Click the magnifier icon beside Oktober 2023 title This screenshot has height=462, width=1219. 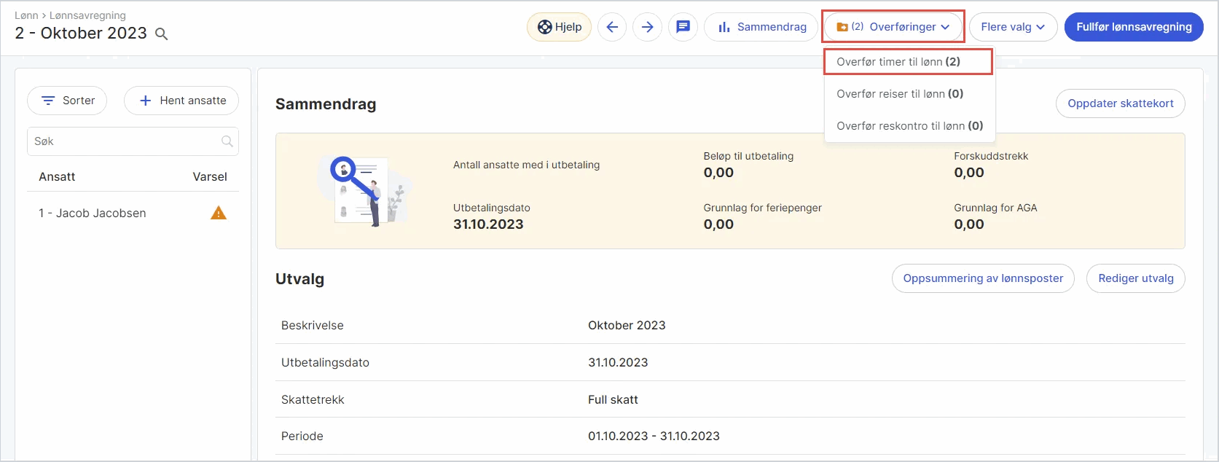pos(162,34)
